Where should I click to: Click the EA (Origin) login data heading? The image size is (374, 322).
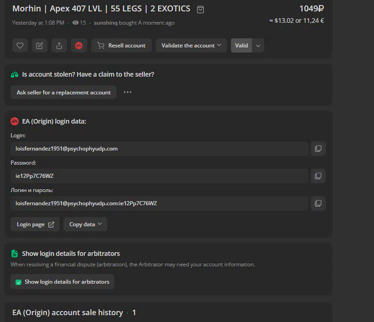pos(54,121)
